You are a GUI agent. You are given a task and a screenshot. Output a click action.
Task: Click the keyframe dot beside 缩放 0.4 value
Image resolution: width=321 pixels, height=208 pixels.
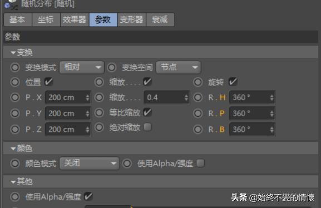pos(100,97)
